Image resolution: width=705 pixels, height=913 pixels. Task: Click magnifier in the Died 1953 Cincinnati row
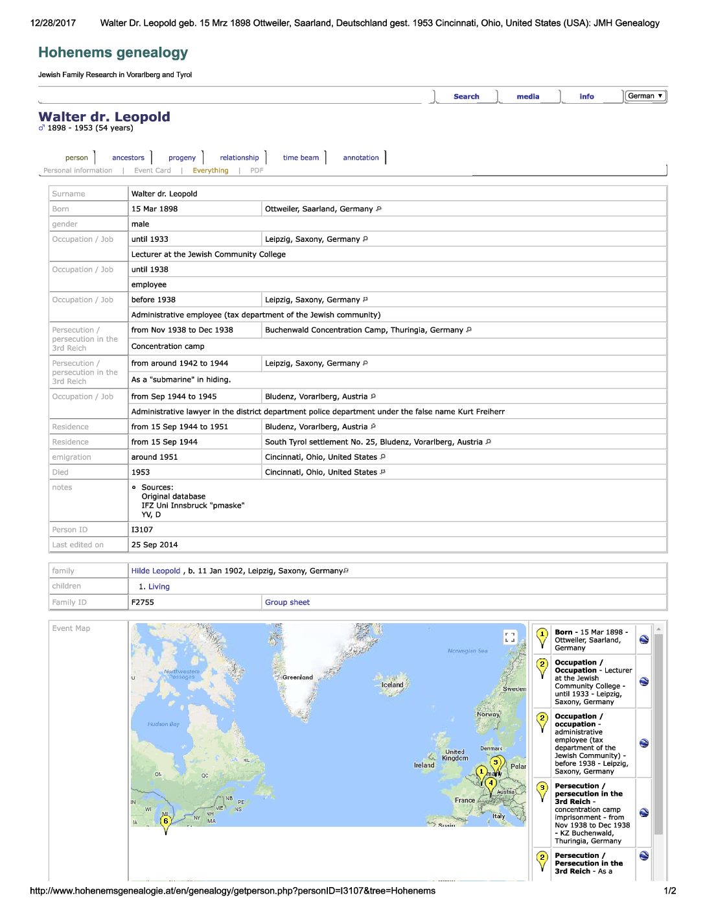[x=383, y=472]
